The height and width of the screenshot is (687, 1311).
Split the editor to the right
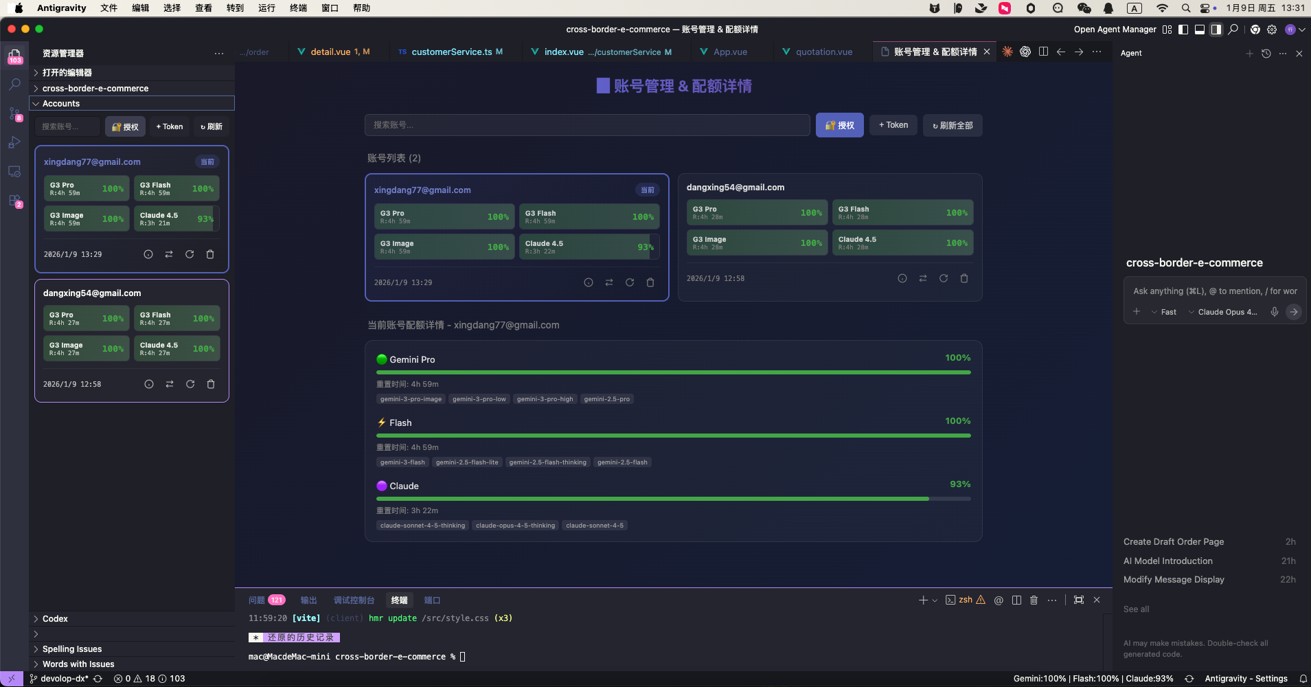click(1043, 52)
